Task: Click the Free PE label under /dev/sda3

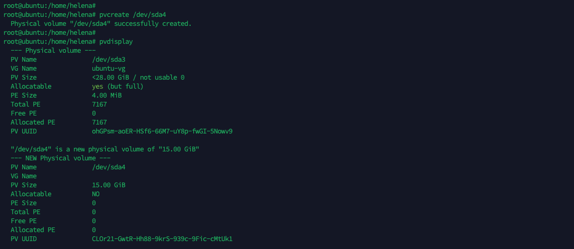Action: click(24, 113)
